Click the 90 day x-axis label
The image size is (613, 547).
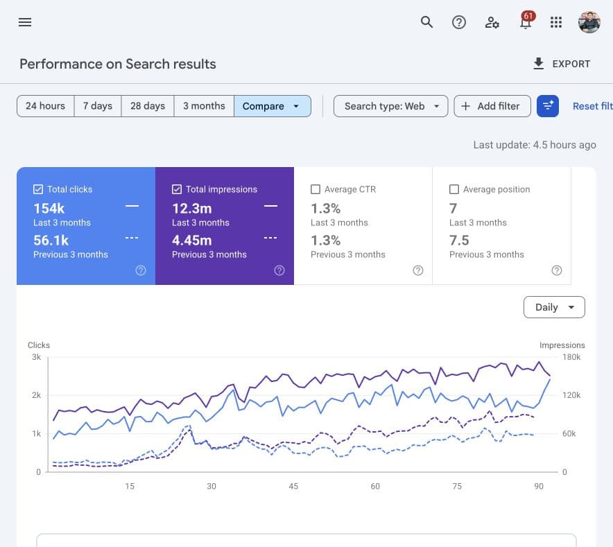[x=539, y=486]
